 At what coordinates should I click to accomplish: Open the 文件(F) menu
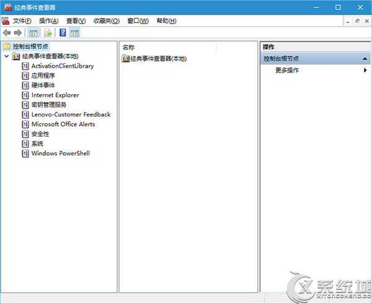coord(22,21)
